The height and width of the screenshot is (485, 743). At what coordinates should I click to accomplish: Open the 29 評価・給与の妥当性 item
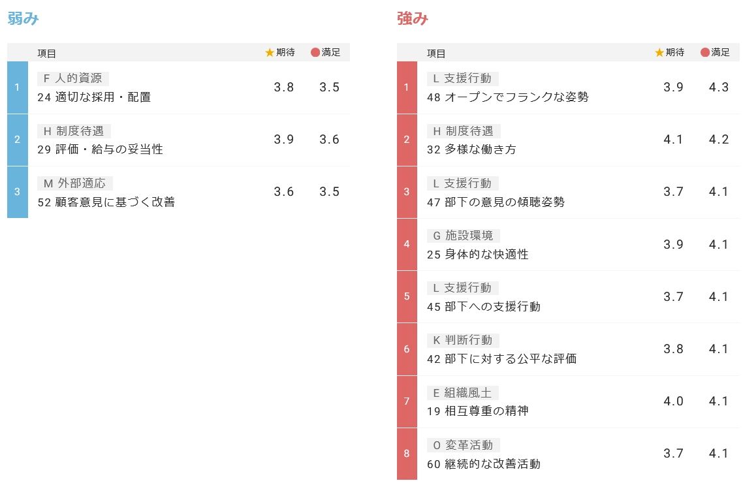tap(100, 149)
